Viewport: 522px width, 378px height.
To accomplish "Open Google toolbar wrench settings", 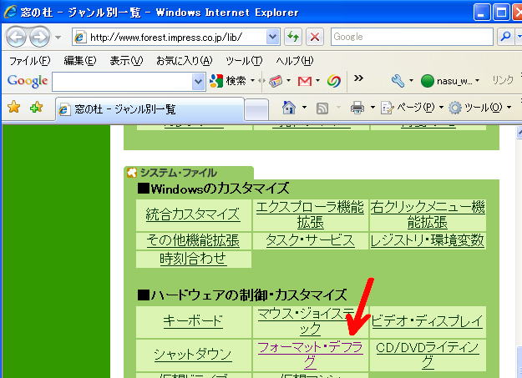I will click(x=398, y=81).
